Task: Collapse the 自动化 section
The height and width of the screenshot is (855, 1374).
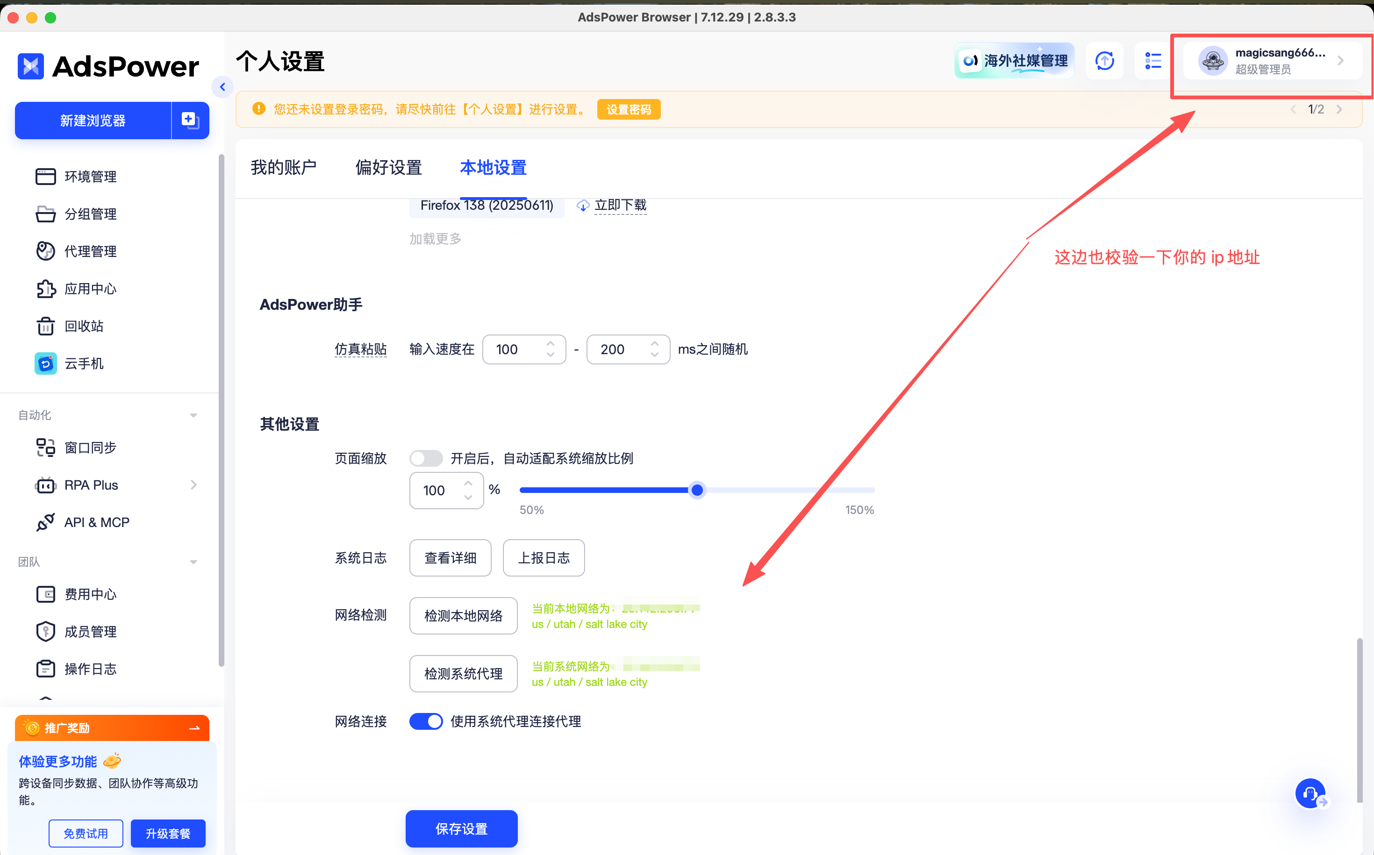Action: pos(193,414)
